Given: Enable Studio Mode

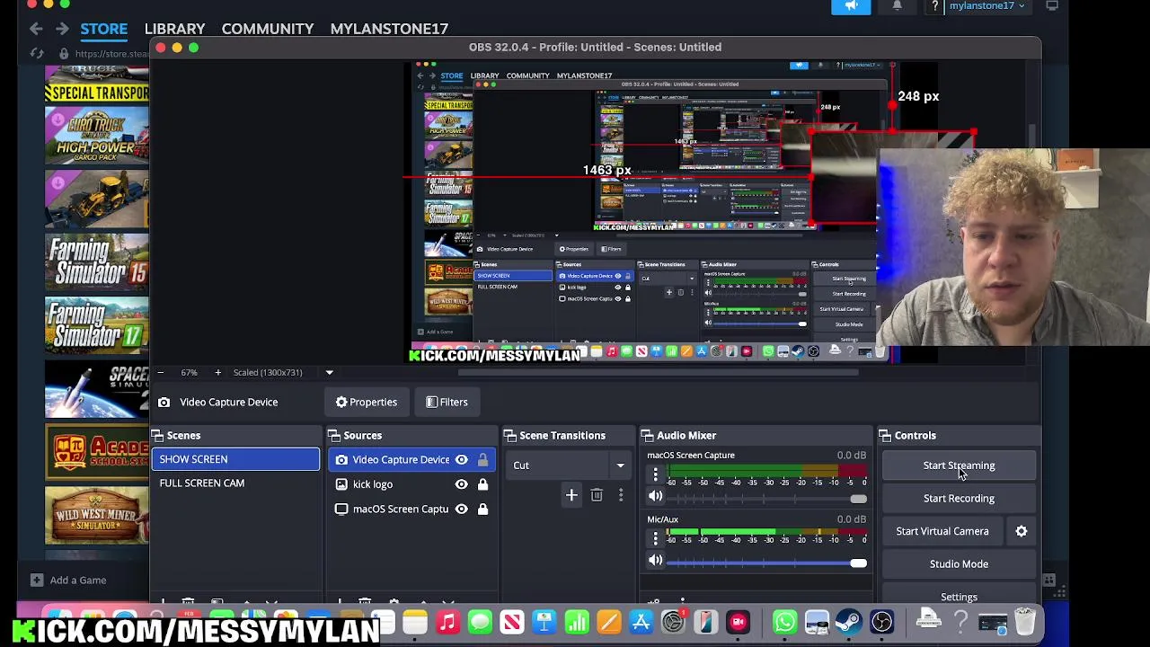Looking at the screenshot, I should [959, 564].
